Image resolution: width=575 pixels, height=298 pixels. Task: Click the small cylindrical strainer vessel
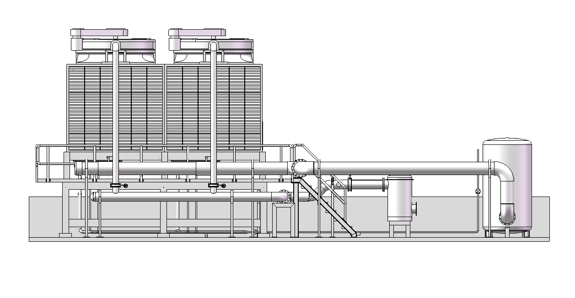point(400,199)
